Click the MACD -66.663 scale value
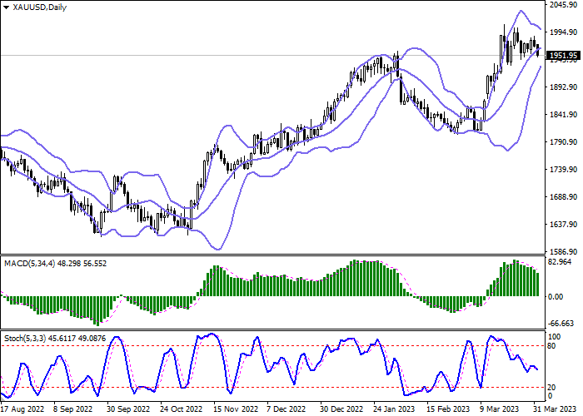 click(564, 323)
